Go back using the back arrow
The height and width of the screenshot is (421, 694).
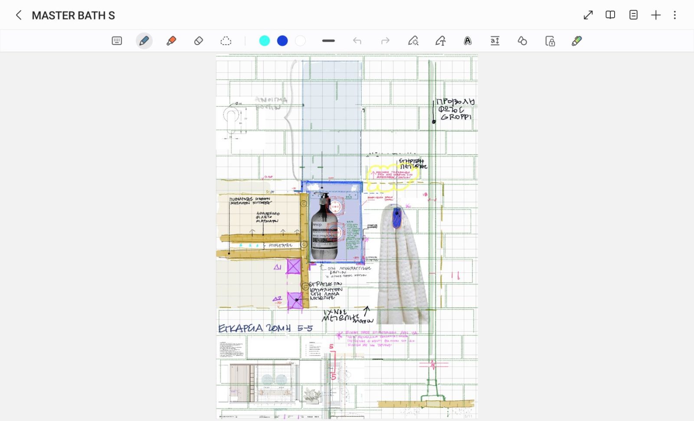pos(19,15)
